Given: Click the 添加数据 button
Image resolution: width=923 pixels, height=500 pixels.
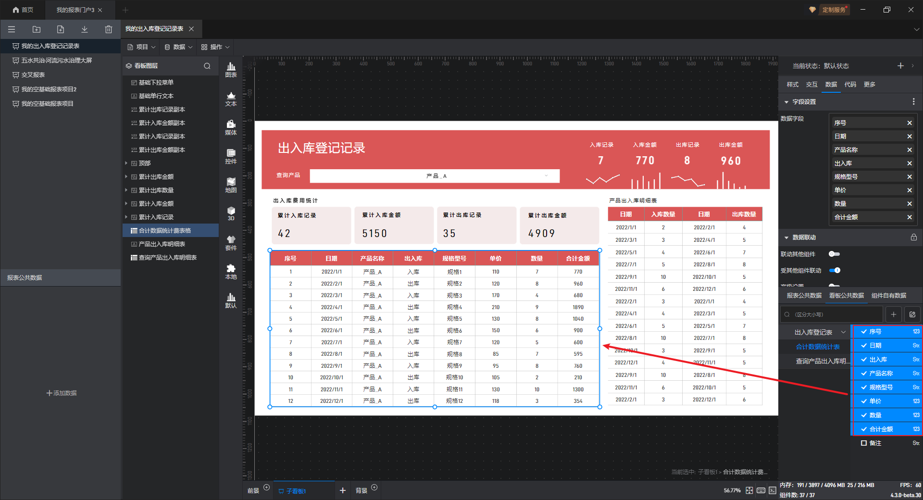Looking at the screenshot, I should point(62,393).
